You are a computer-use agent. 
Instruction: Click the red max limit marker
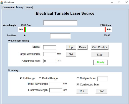coord(105,29)
